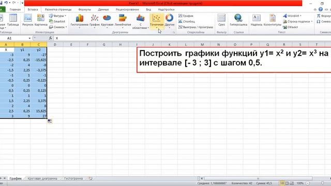Select column D header
331x186 pixels.
click(x=55, y=44)
